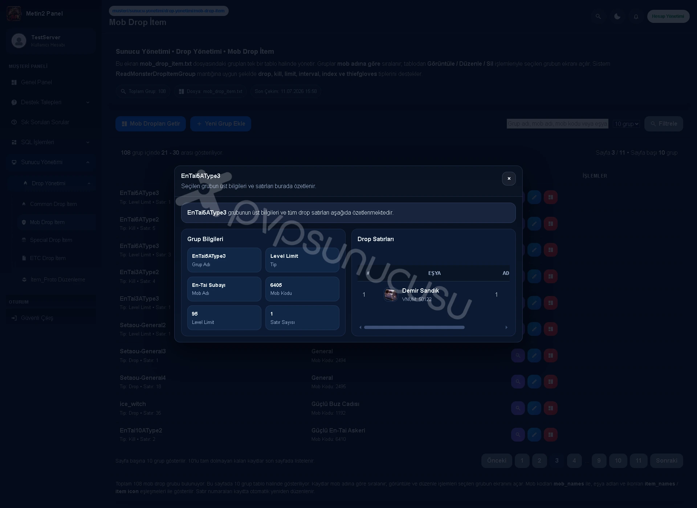
Task: Expand the SQL İşlemleri menu
Action: click(51, 142)
